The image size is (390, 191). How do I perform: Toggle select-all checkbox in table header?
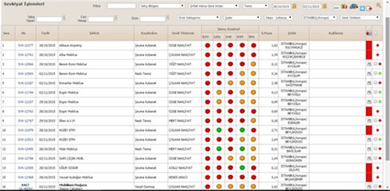(375, 33)
